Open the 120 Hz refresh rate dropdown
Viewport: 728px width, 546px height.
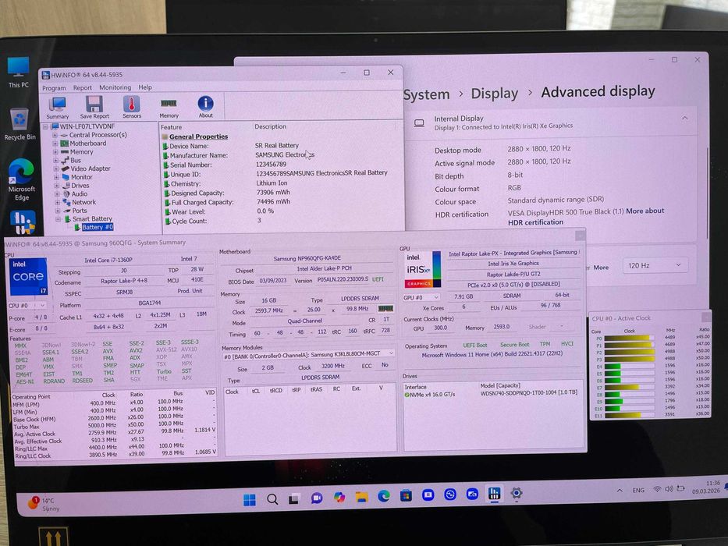coord(654,265)
